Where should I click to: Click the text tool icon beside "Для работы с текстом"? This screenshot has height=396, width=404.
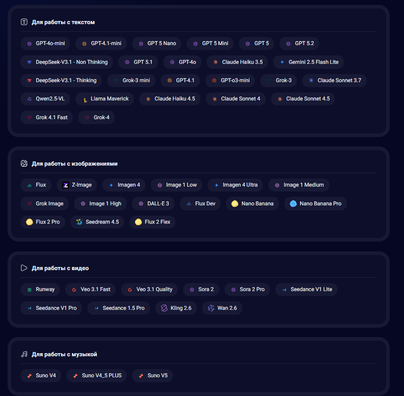(x=24, y=21)
